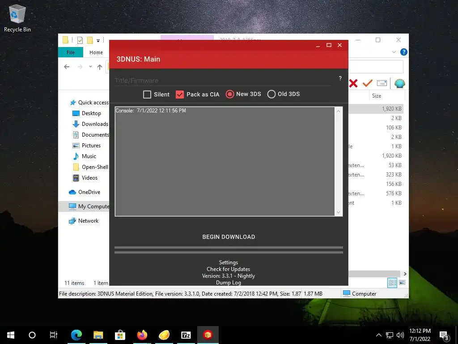The height and width of the screenshot is (344, 458).
Task: Open the orange citrus app on taskbar
Action: (x=164, y=335)
